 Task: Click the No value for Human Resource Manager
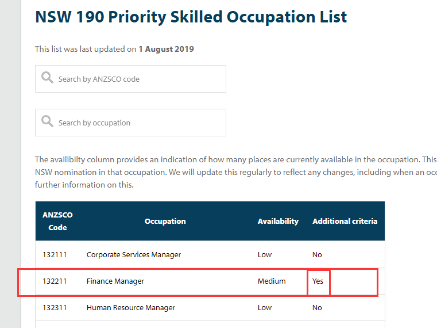[317, 308]
